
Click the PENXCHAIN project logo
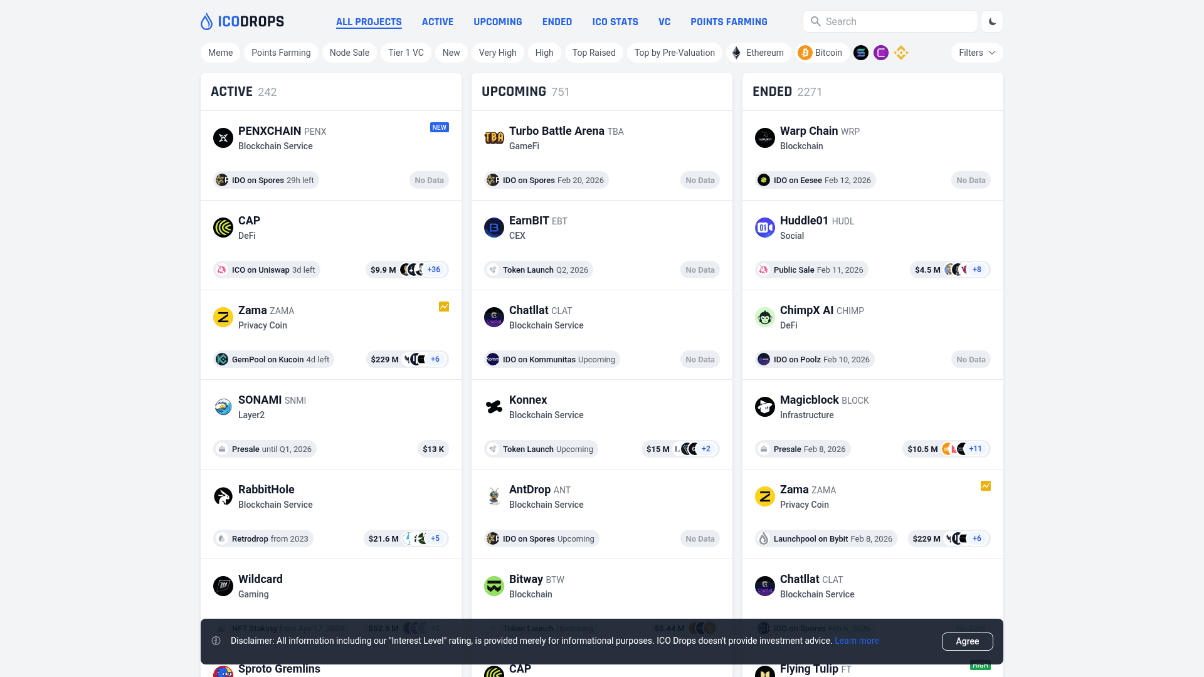[223, 138]
